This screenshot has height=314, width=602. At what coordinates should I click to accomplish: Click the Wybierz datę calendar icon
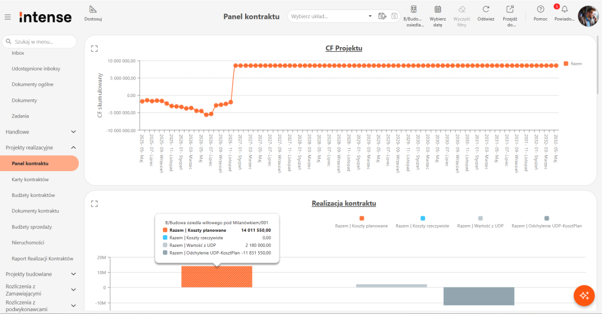coord(437,9)
